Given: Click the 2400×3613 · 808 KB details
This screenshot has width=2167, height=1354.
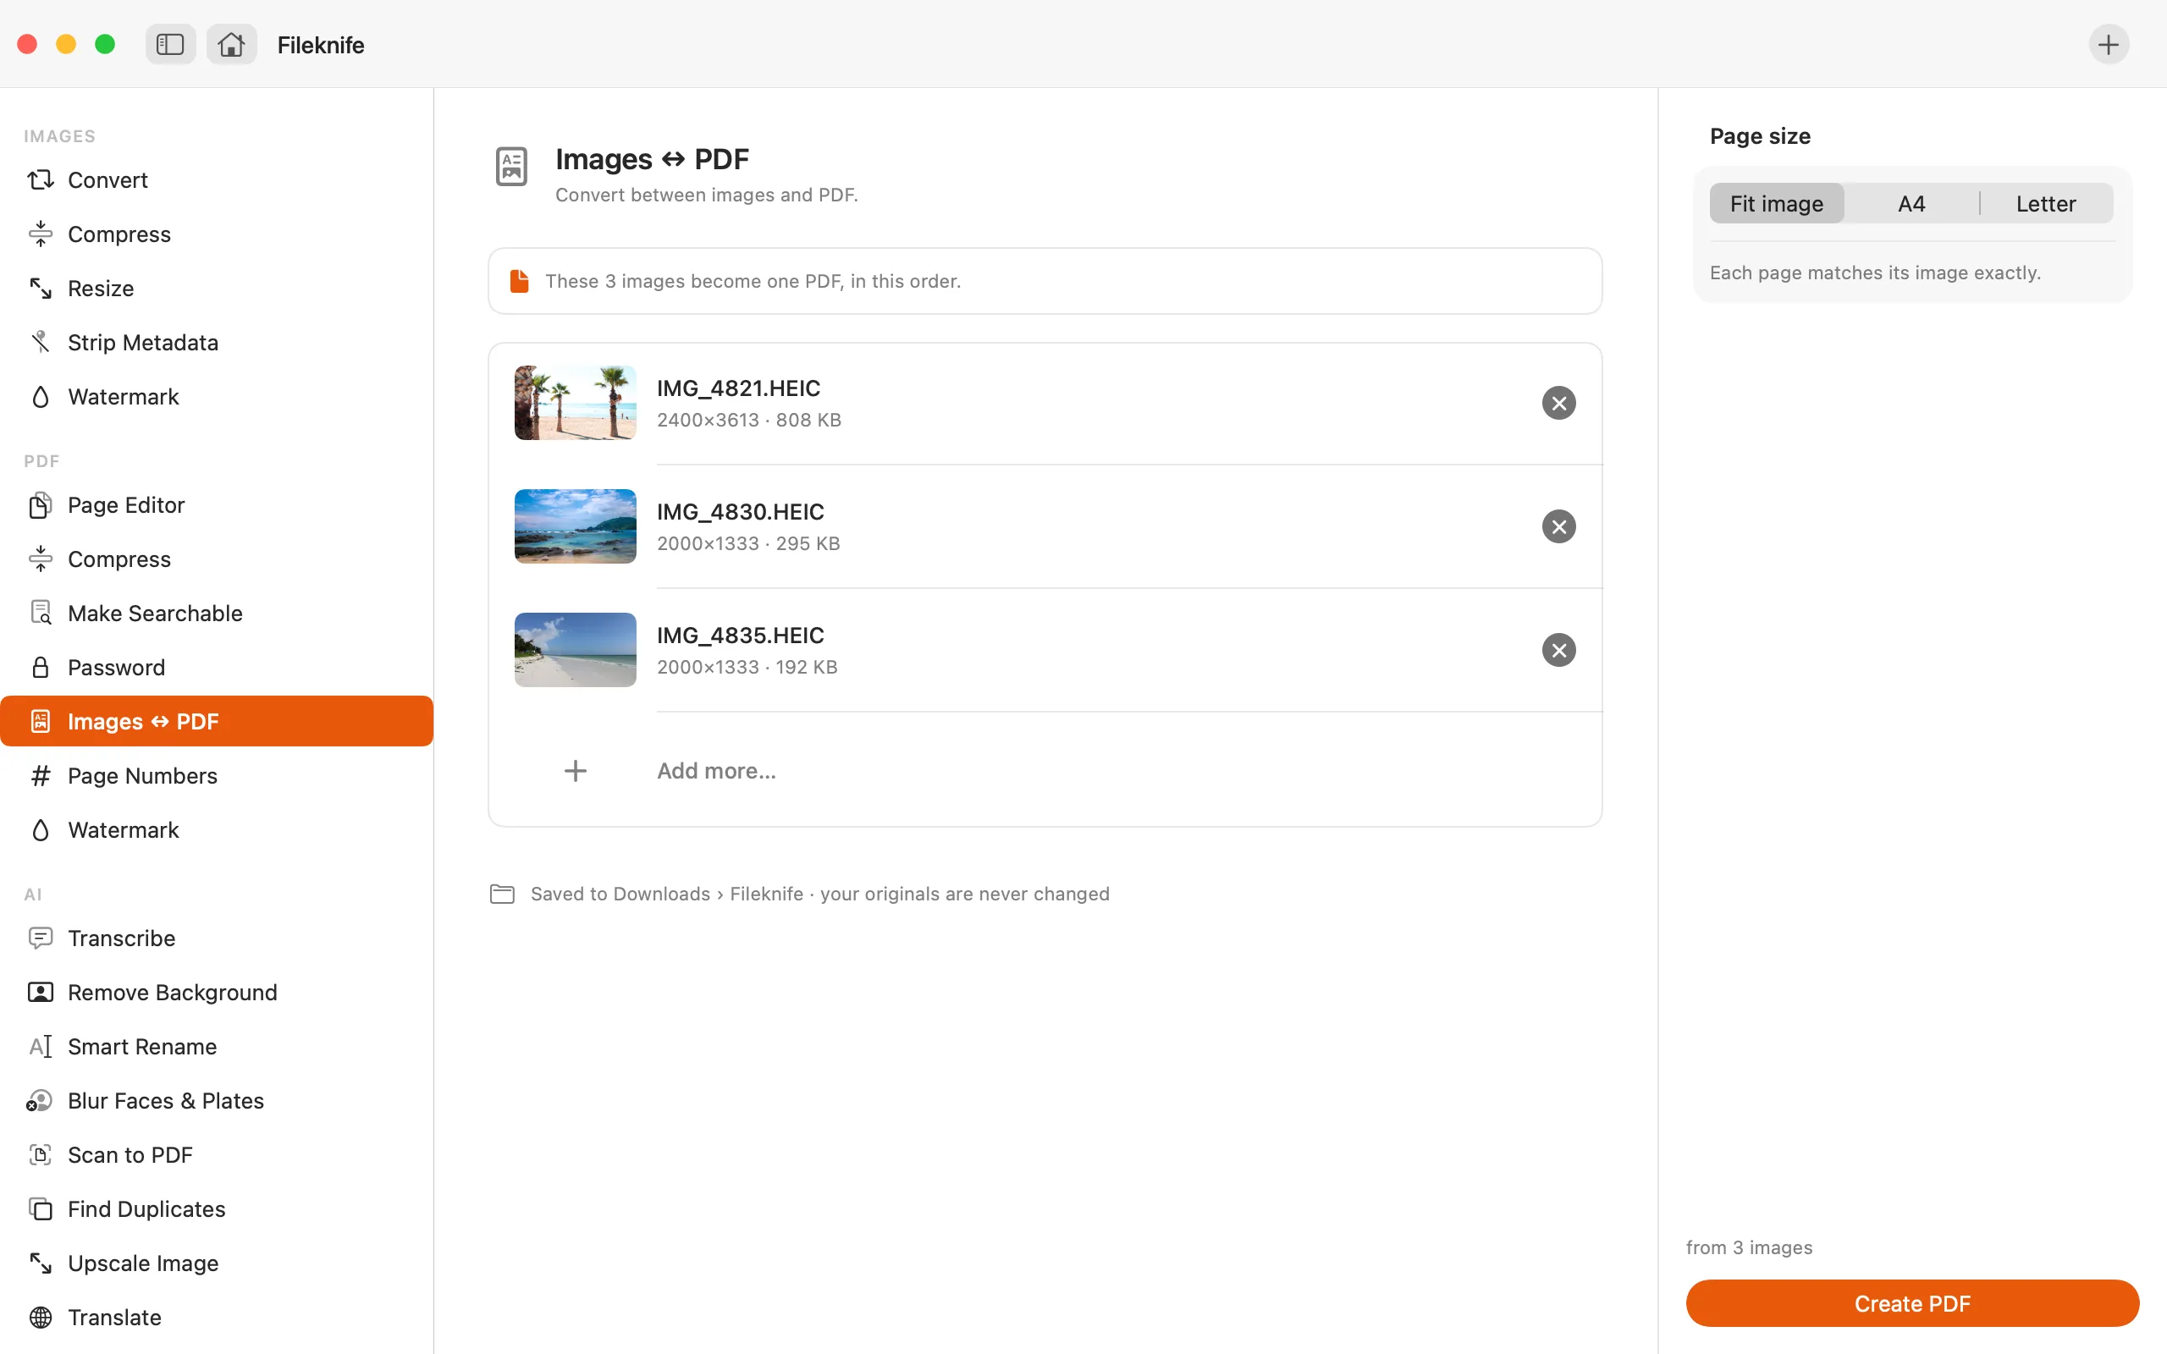Looking at the screenshot, I should pyautogui.click(x=748, y=420).
